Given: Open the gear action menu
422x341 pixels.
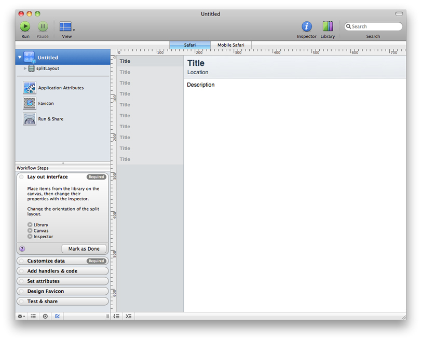Looking at the screenshot, I should pos(21,316).
